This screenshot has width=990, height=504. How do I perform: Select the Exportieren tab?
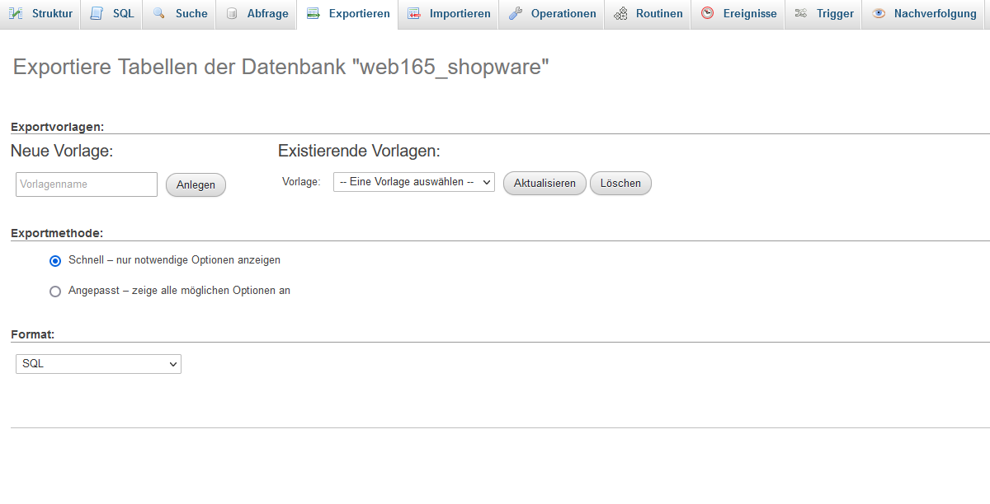[x=347, y=14]
